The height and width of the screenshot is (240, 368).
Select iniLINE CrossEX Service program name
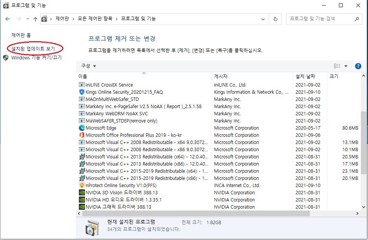pyautogui.click(x=109, y=85)
